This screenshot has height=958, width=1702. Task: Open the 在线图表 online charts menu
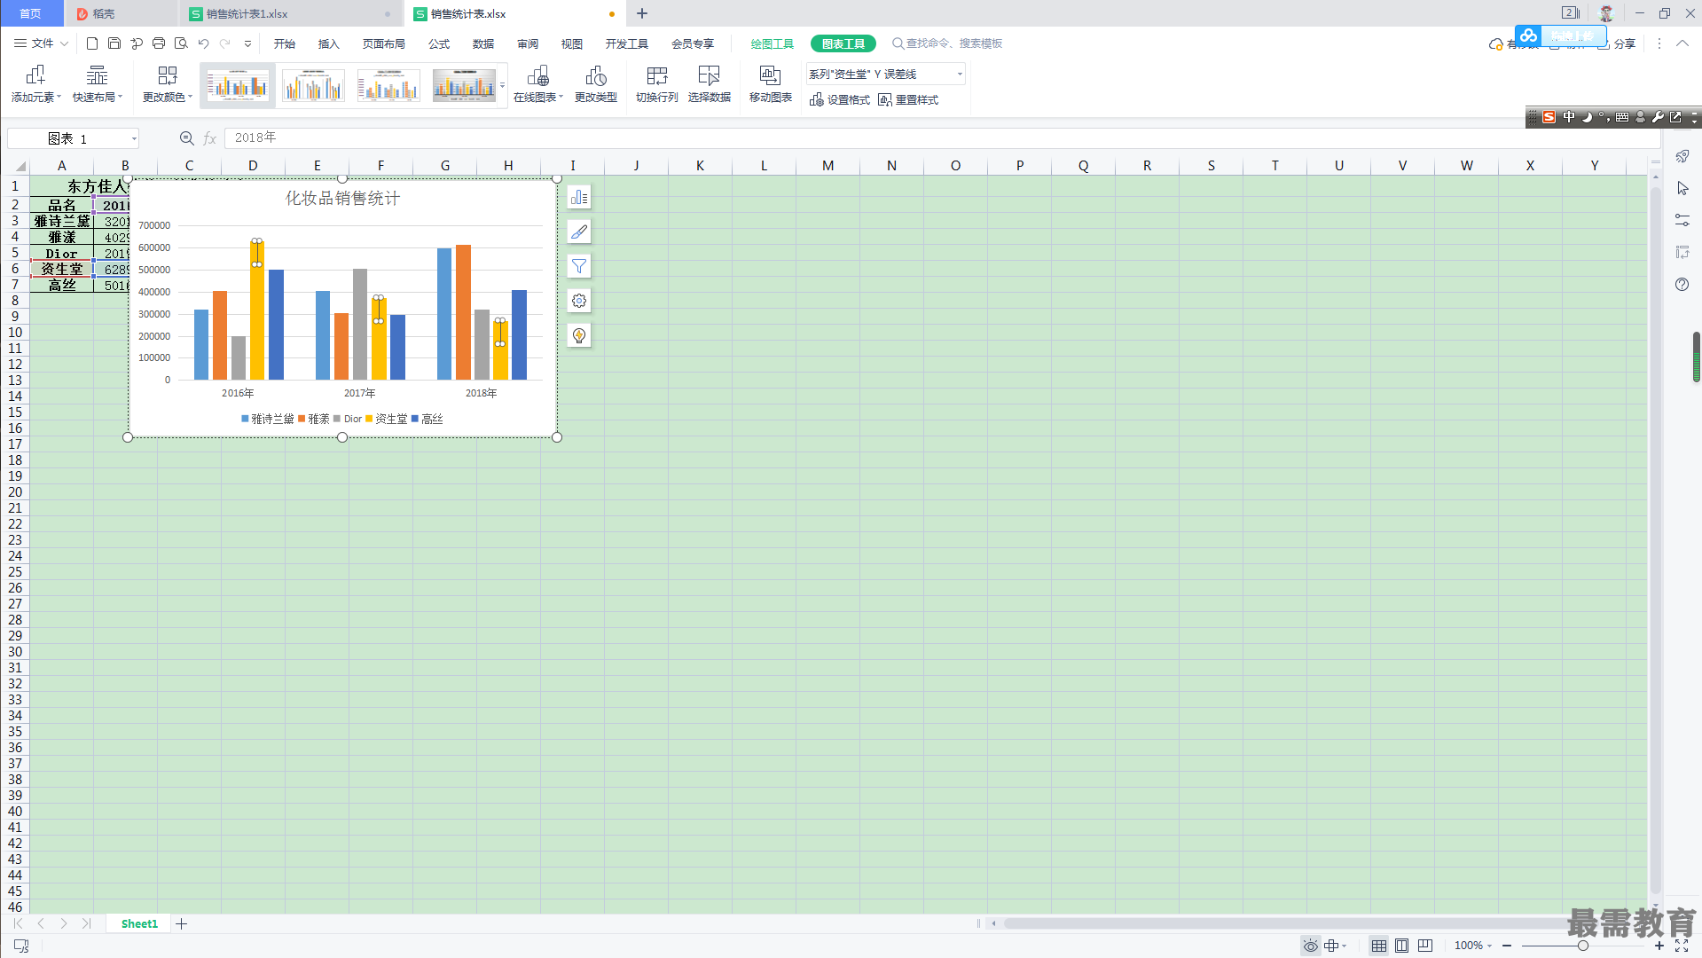click(538, 84)
